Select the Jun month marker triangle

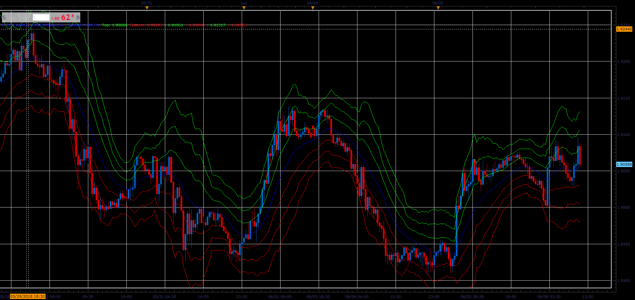(x=244, y=8)
